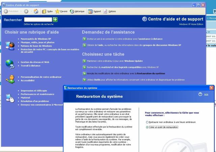Click the forward arrow navigation icon

(x=26, y=11)
